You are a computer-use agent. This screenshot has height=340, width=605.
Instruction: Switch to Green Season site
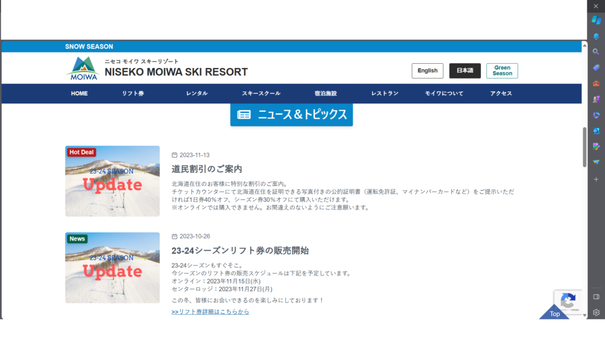(502, 71)
